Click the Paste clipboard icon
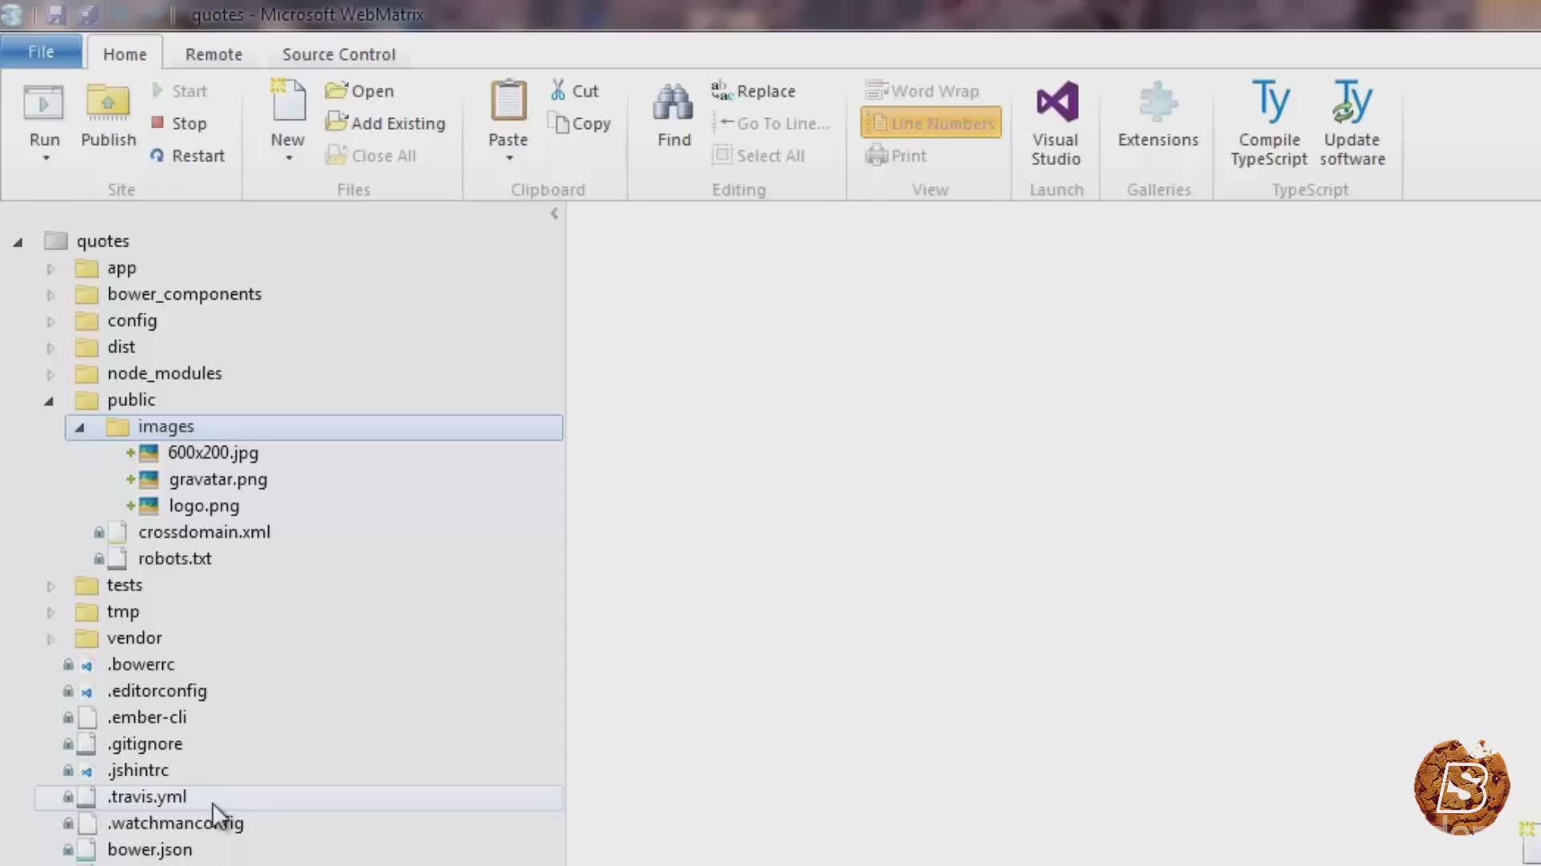 (508, 102)
